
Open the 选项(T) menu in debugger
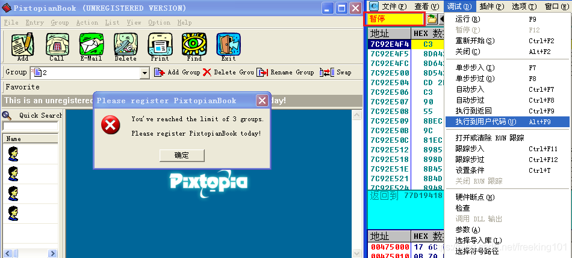coord(524,7)
